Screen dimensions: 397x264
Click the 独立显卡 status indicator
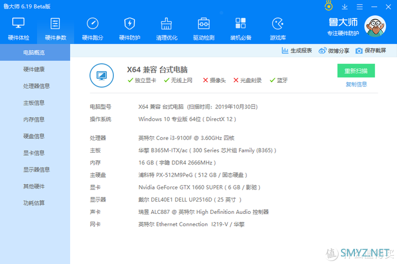[142, 80]
